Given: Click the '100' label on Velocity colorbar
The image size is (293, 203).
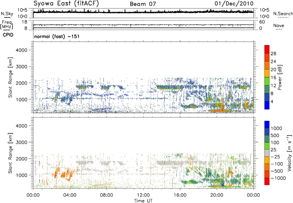Looking at the screenshot, I should (x=275, y=143).
